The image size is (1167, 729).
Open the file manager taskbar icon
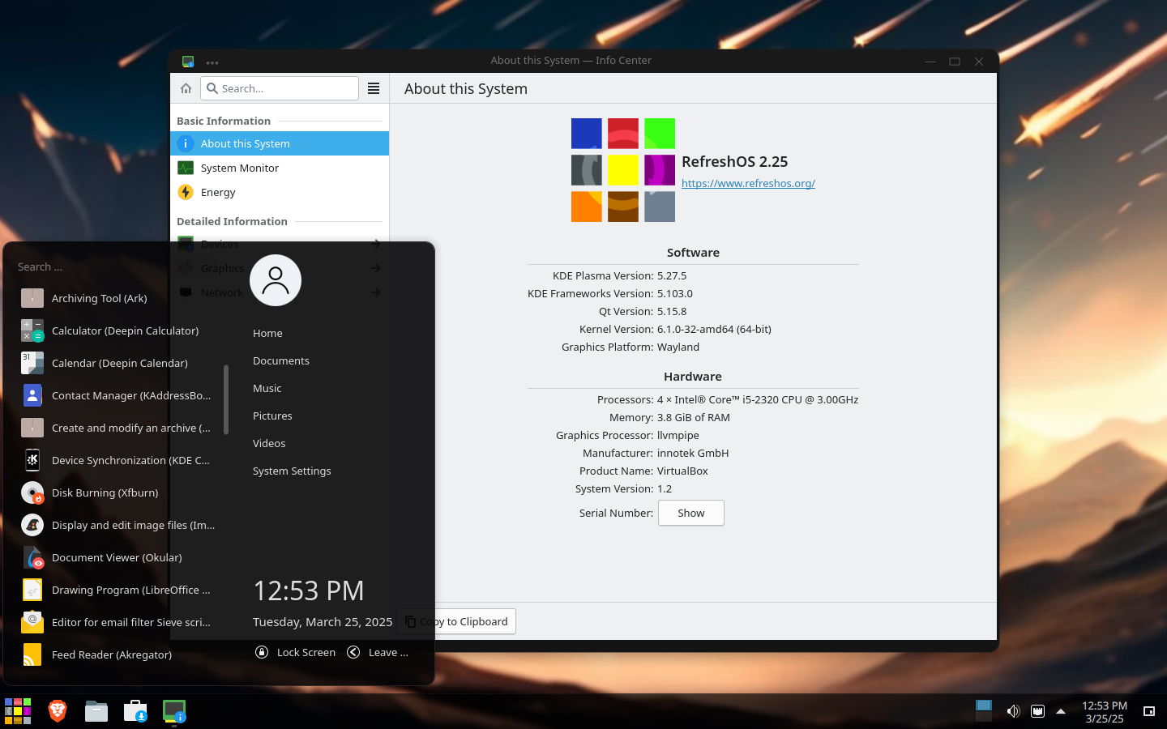coord(96,711)
